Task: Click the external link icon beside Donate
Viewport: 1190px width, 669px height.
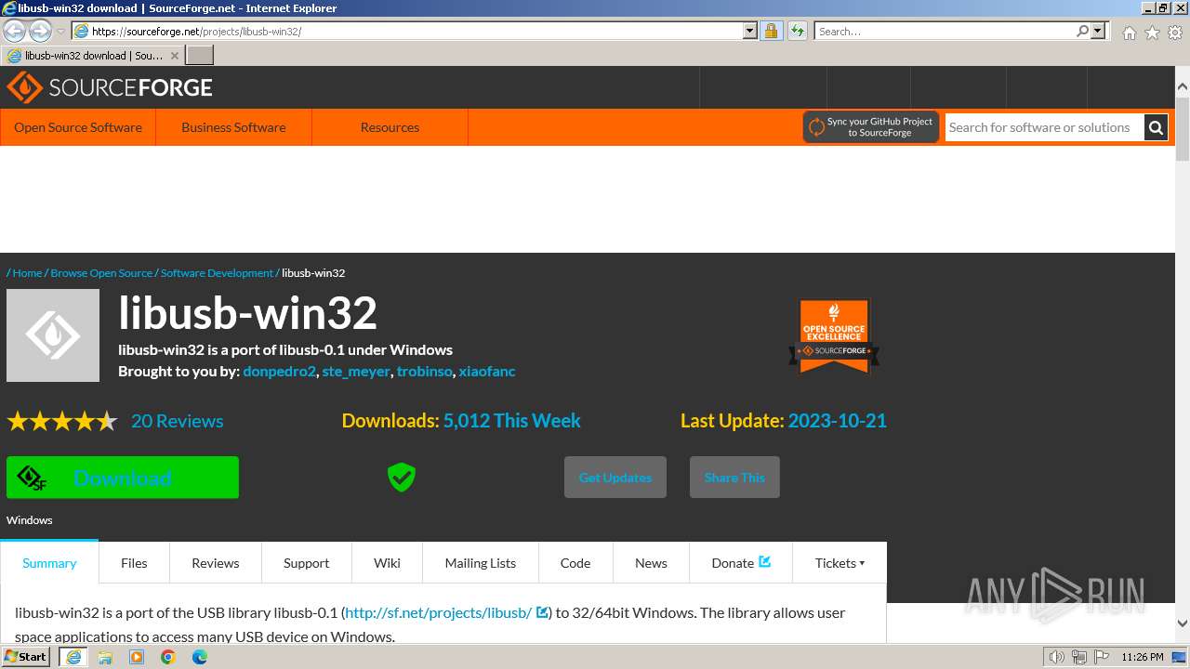Action: click(765, 561)
